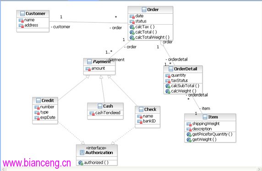
Task: Click the Item class icon
Action: [205, 117]
